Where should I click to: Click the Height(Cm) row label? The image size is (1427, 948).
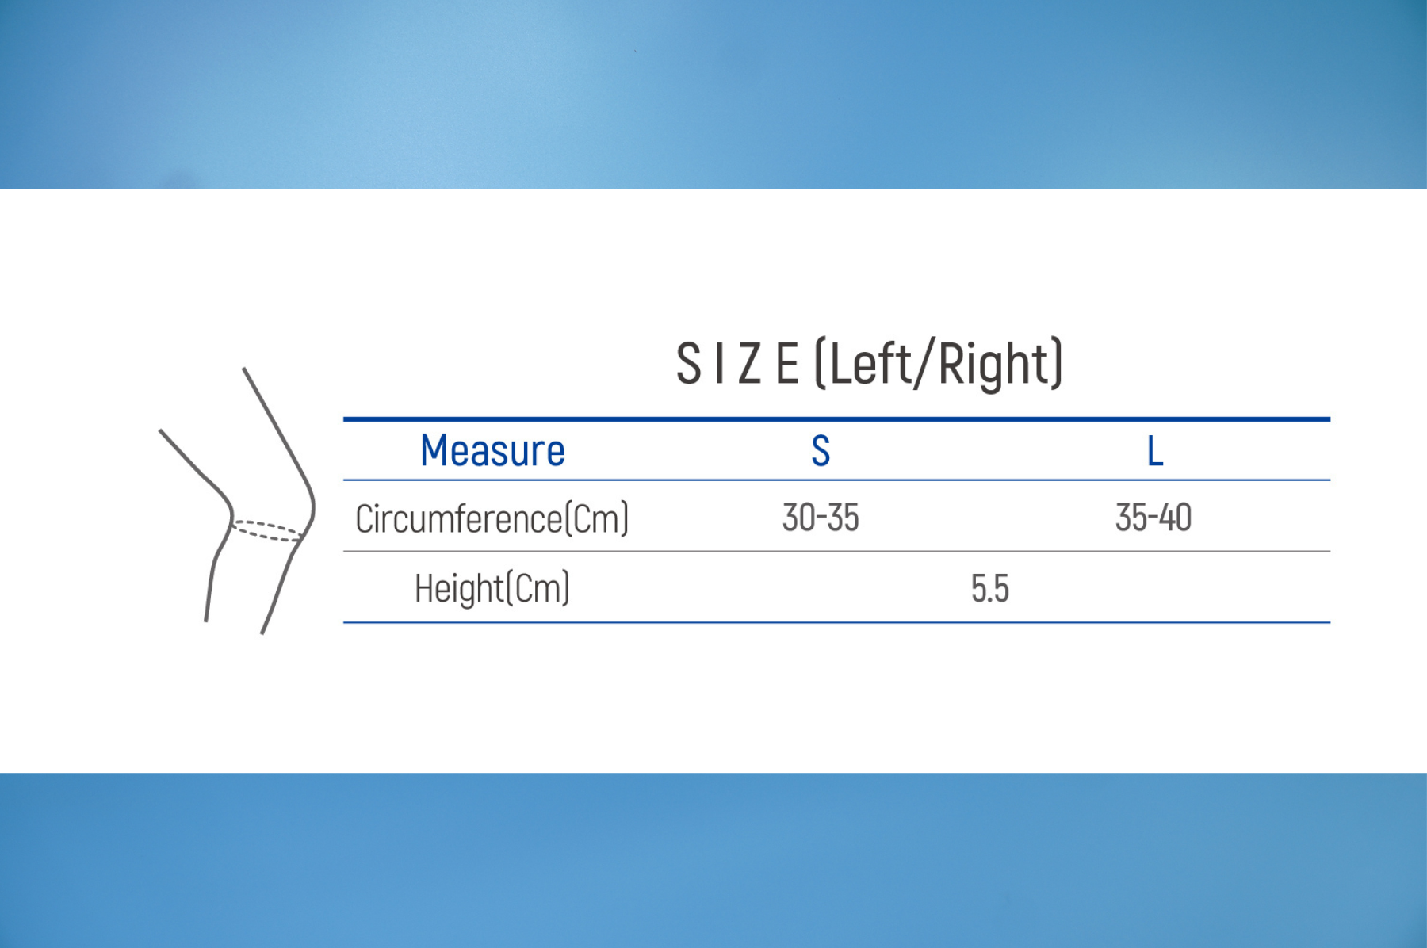(492, 589)
